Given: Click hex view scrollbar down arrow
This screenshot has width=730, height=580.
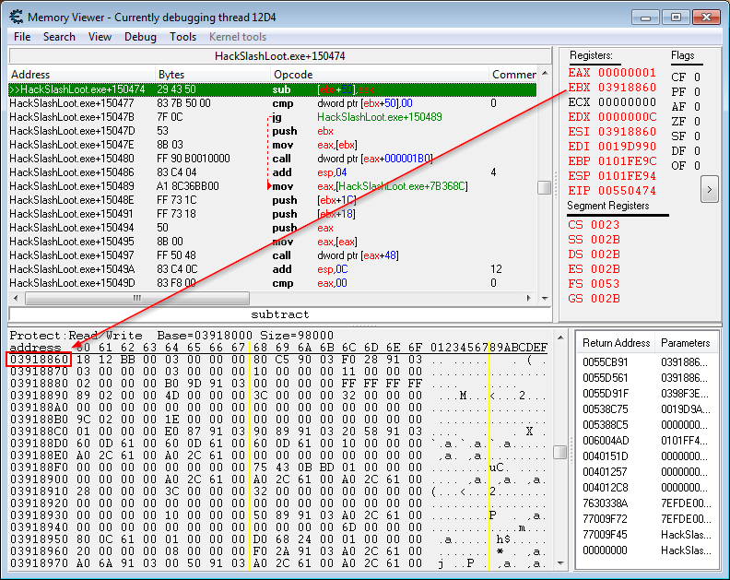Looking at the screenshot, I should point(560,563).
